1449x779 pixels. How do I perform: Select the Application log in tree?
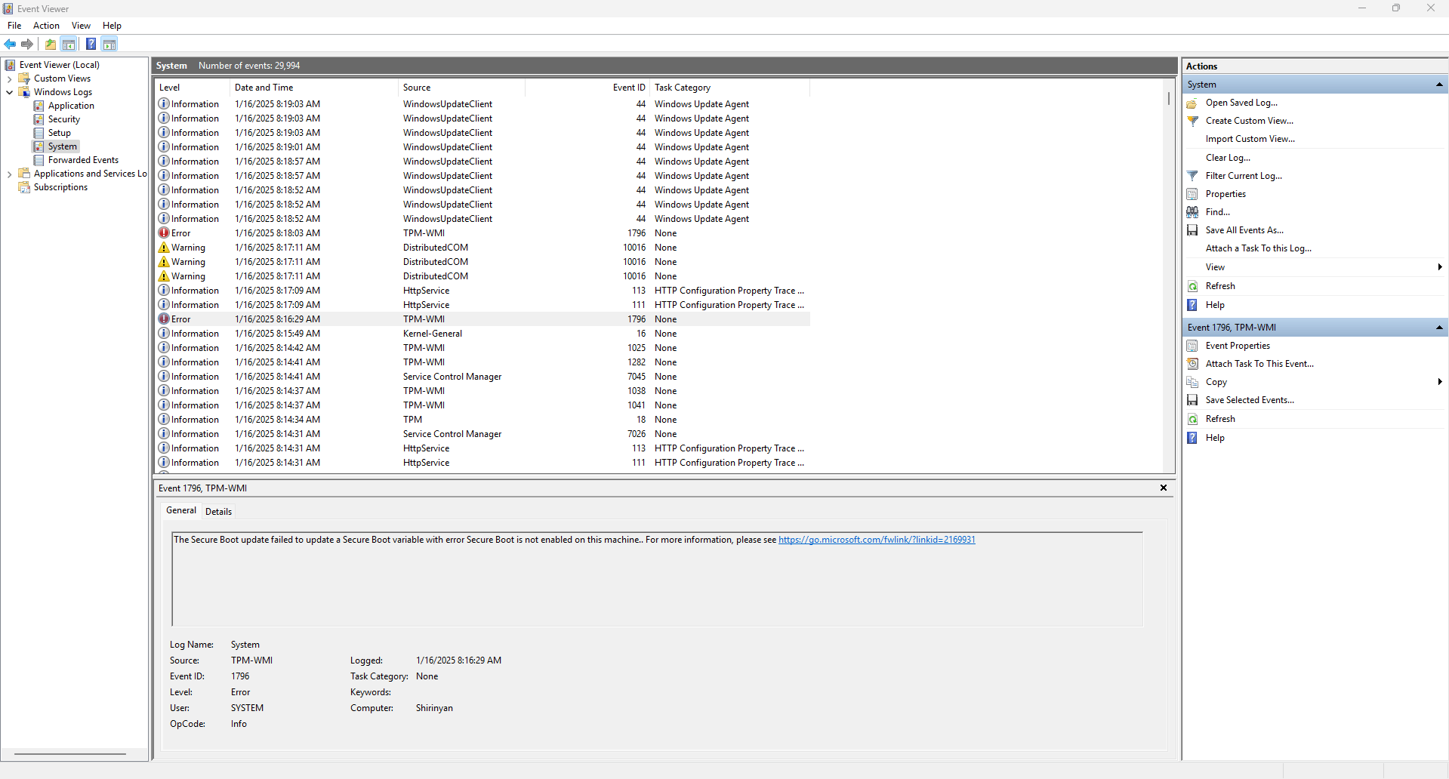tap(71, 106)
